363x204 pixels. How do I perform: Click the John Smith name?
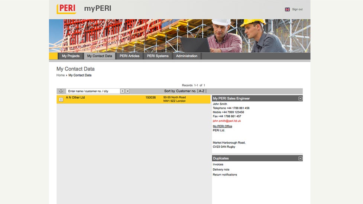[220, 104]
